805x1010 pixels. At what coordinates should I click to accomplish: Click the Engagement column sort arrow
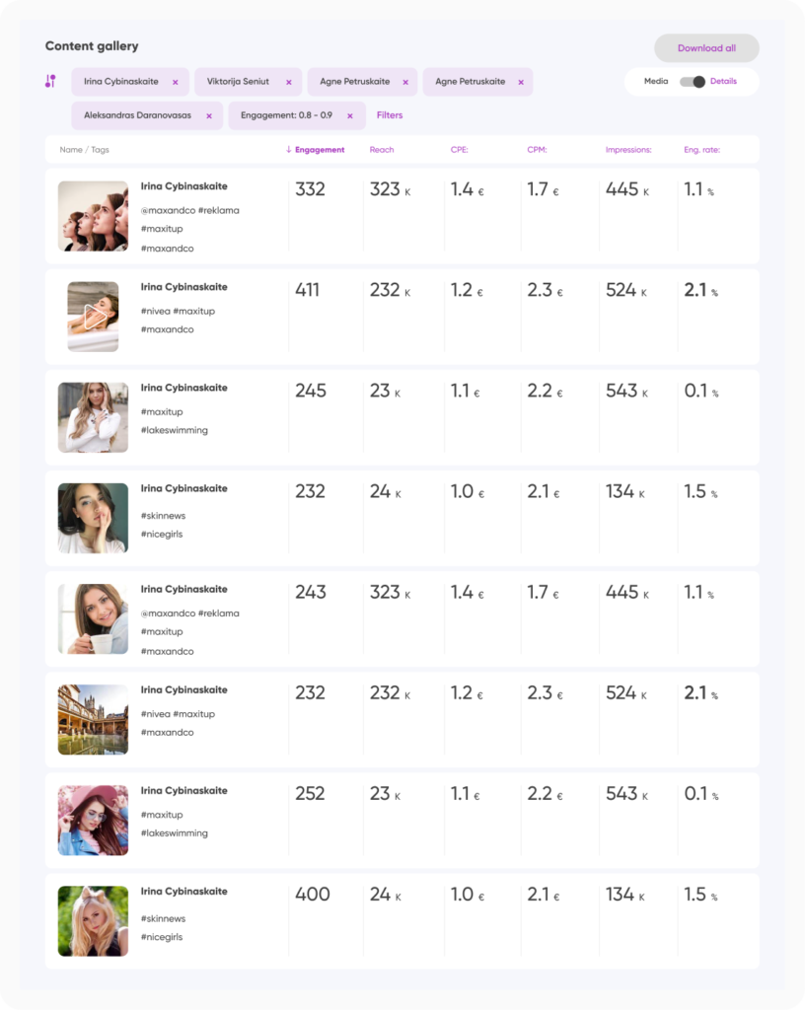pos(288,150)
